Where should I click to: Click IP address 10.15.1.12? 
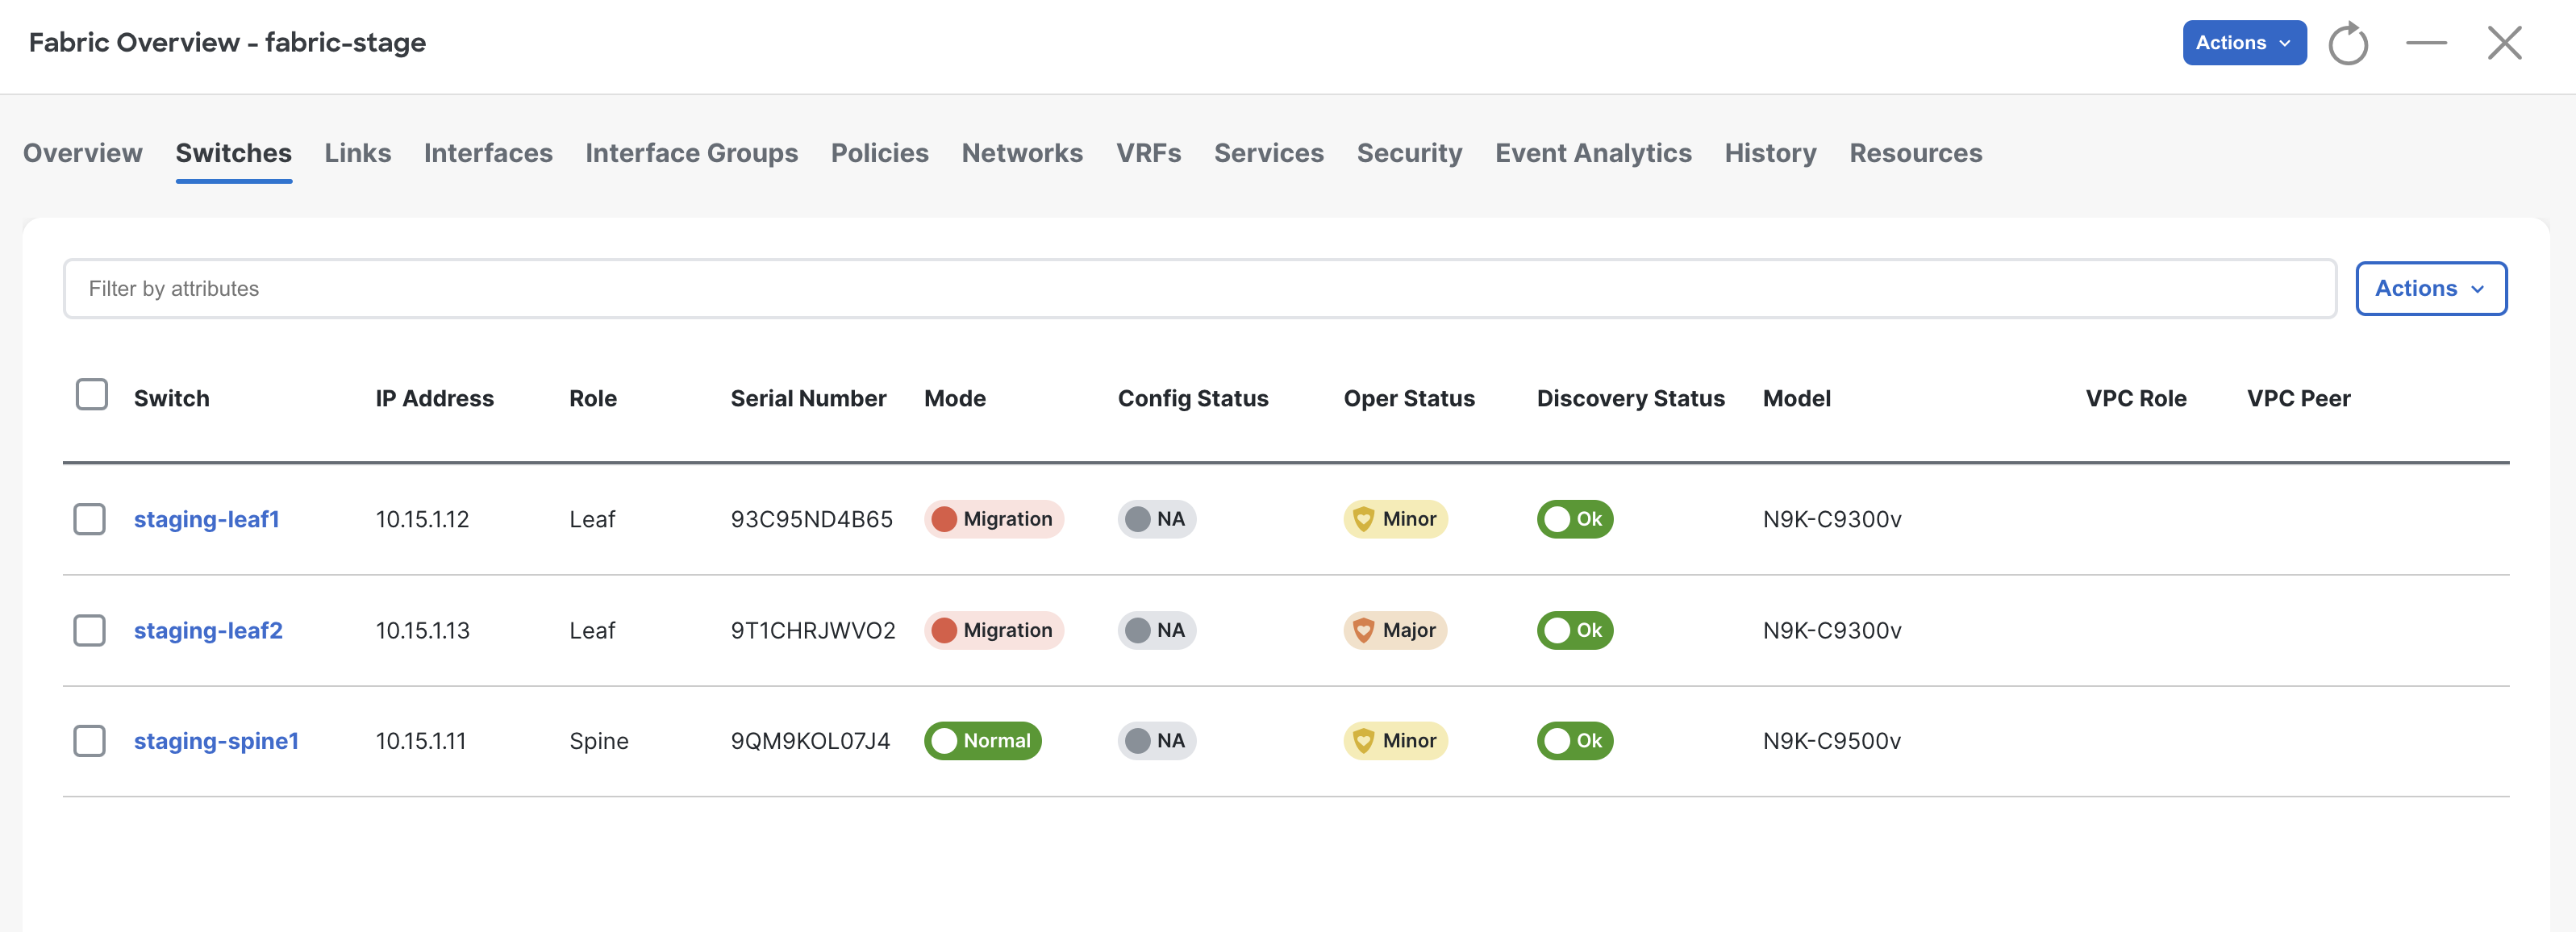click(x=422, y=519)
